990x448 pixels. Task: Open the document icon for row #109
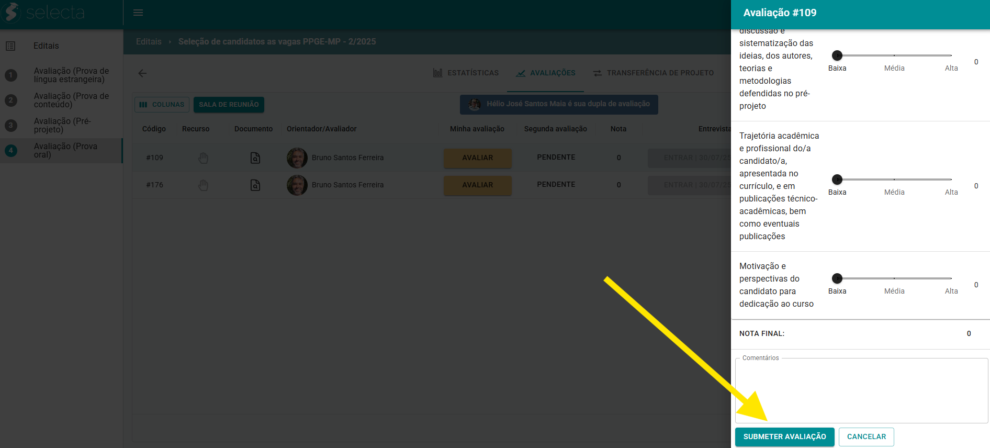tap(255, 158)
